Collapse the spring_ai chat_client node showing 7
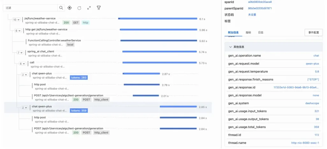 [20, 53]
